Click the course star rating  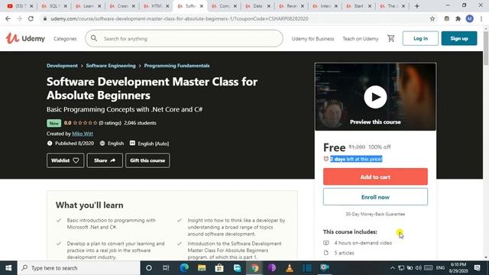coord(85,123)
